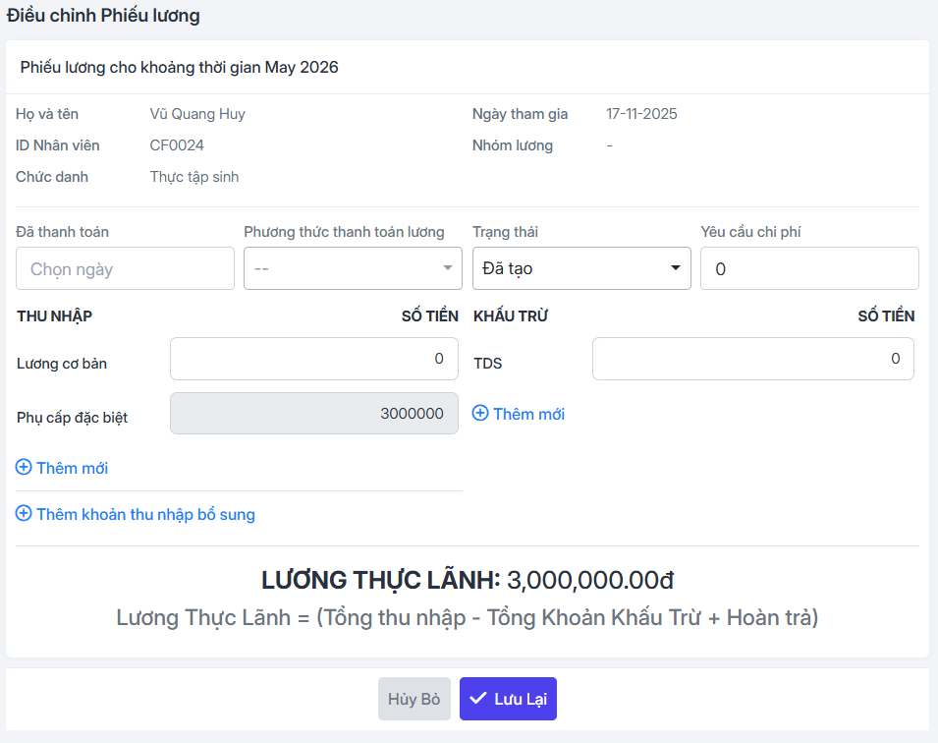Click checkmark icon on Lưu Lại button

pos(477,698)
